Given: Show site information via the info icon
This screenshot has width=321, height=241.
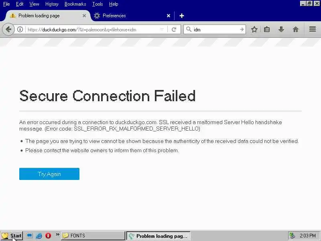Looking at the screenshot, I should [20, 29].
